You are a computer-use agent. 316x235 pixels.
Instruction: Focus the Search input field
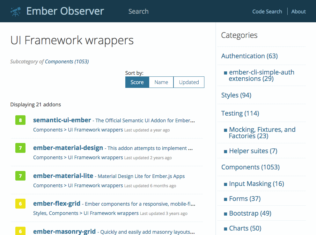[x=138, y=11]
